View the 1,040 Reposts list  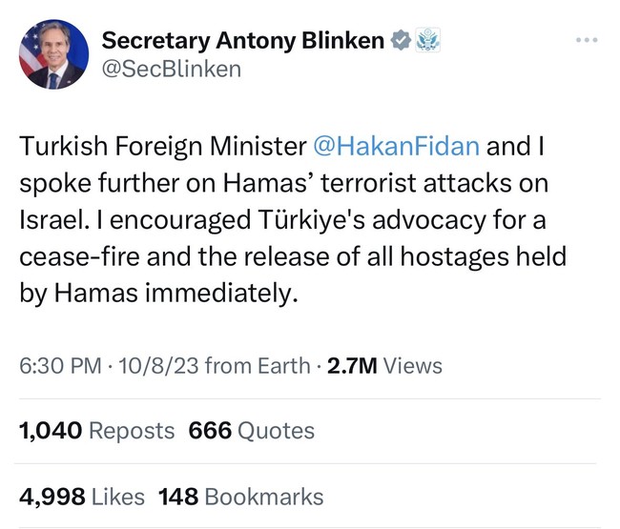(96, 431)
